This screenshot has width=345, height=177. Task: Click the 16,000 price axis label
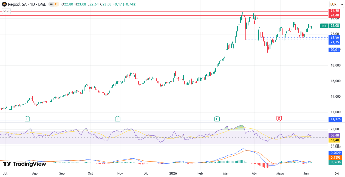(336, 81)
